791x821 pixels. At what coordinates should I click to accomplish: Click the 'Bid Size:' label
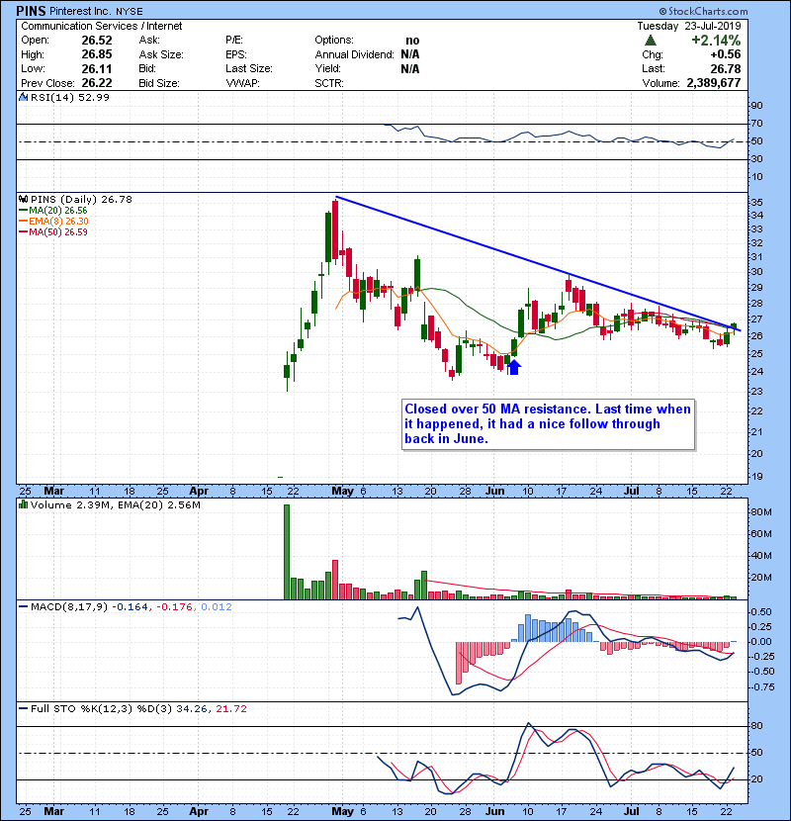(x=159, y=83)
